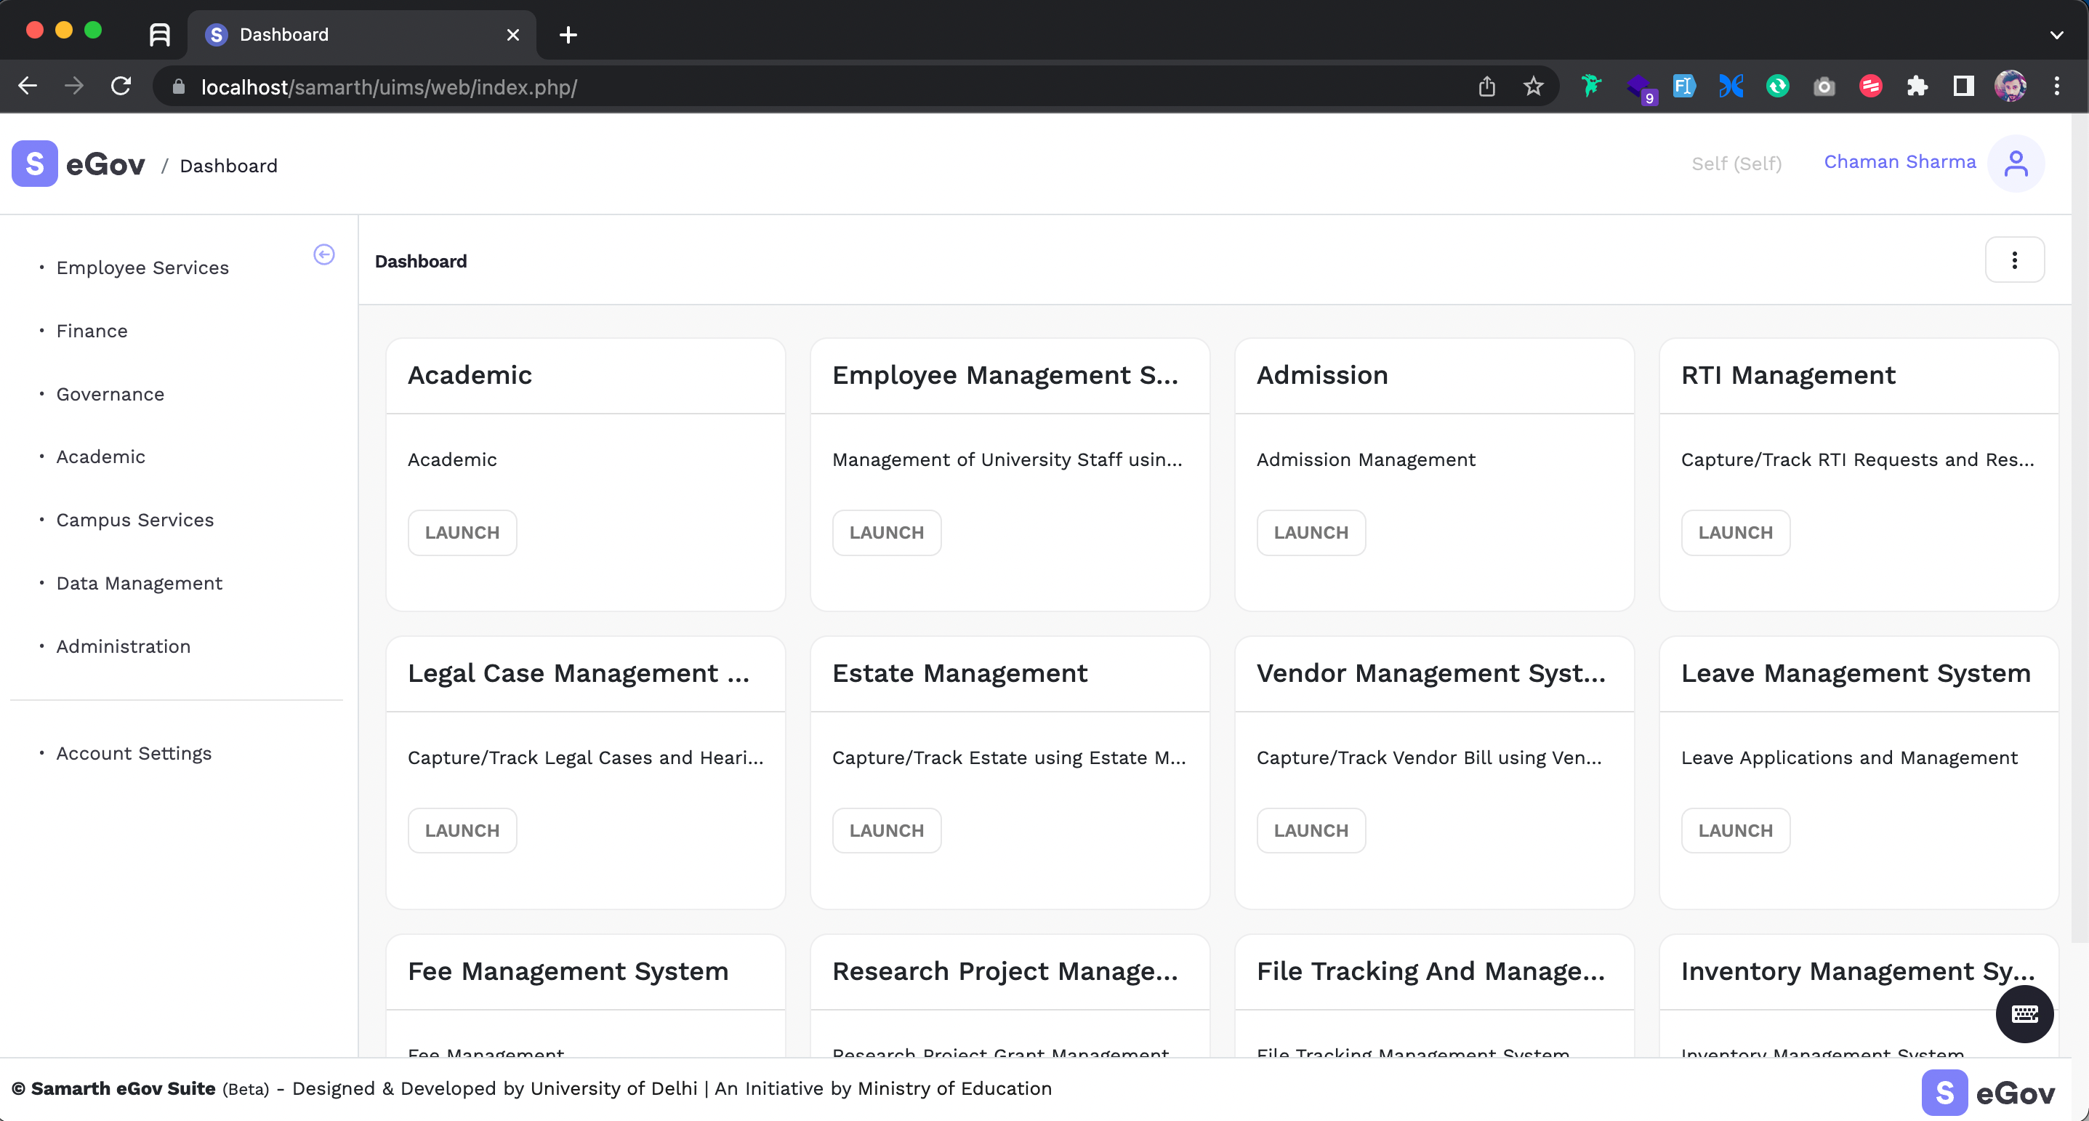Launch Employee Management System
The height and width of the screenshot is (1121, 2089).
(886, 533)
